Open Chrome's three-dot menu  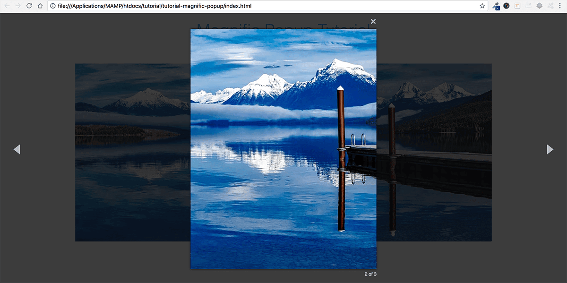tap(561, 6)
